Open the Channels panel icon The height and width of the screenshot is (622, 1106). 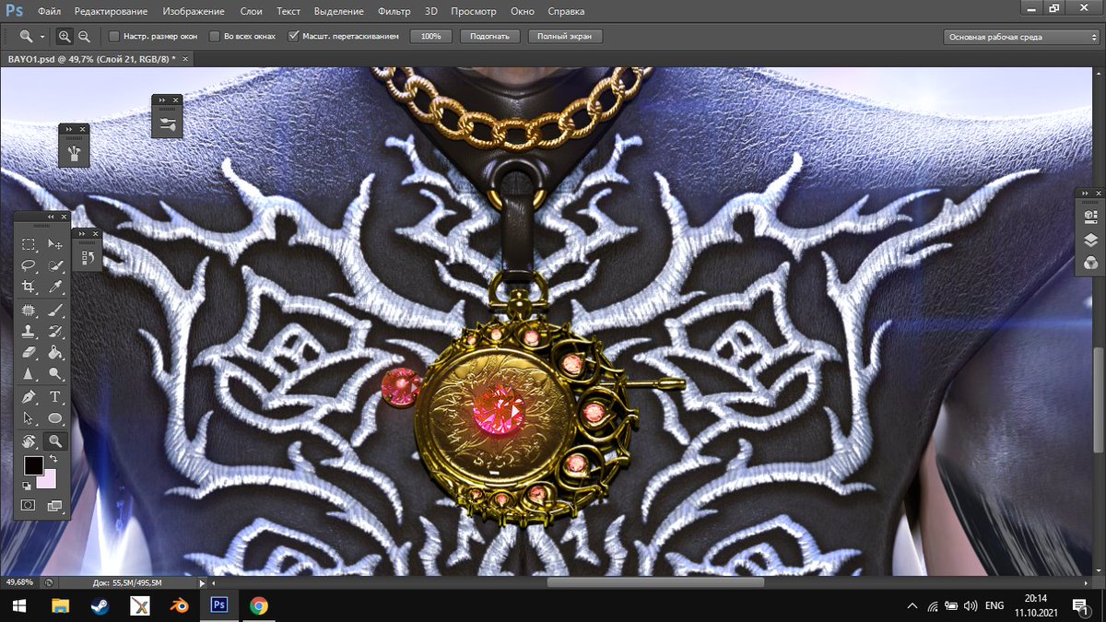1090,264
